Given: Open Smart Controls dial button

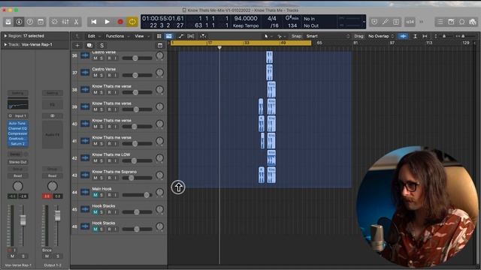Looking at the screenshot, I should coord(55,22).
